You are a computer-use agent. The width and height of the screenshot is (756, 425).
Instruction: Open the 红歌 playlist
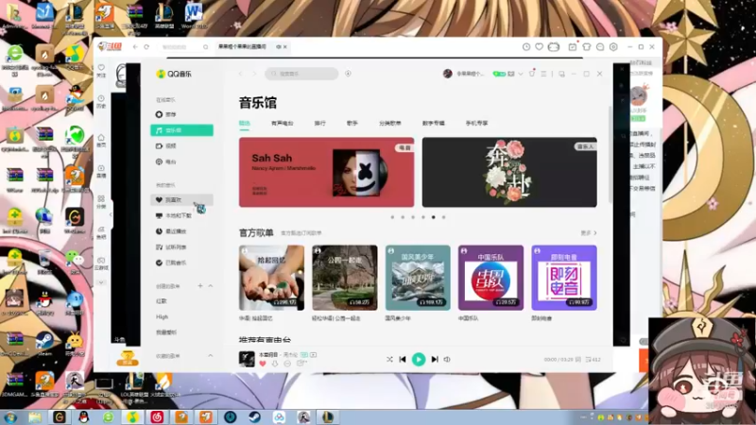161,300
